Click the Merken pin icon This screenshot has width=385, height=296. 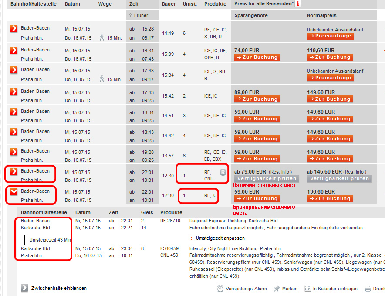(277, 289)
